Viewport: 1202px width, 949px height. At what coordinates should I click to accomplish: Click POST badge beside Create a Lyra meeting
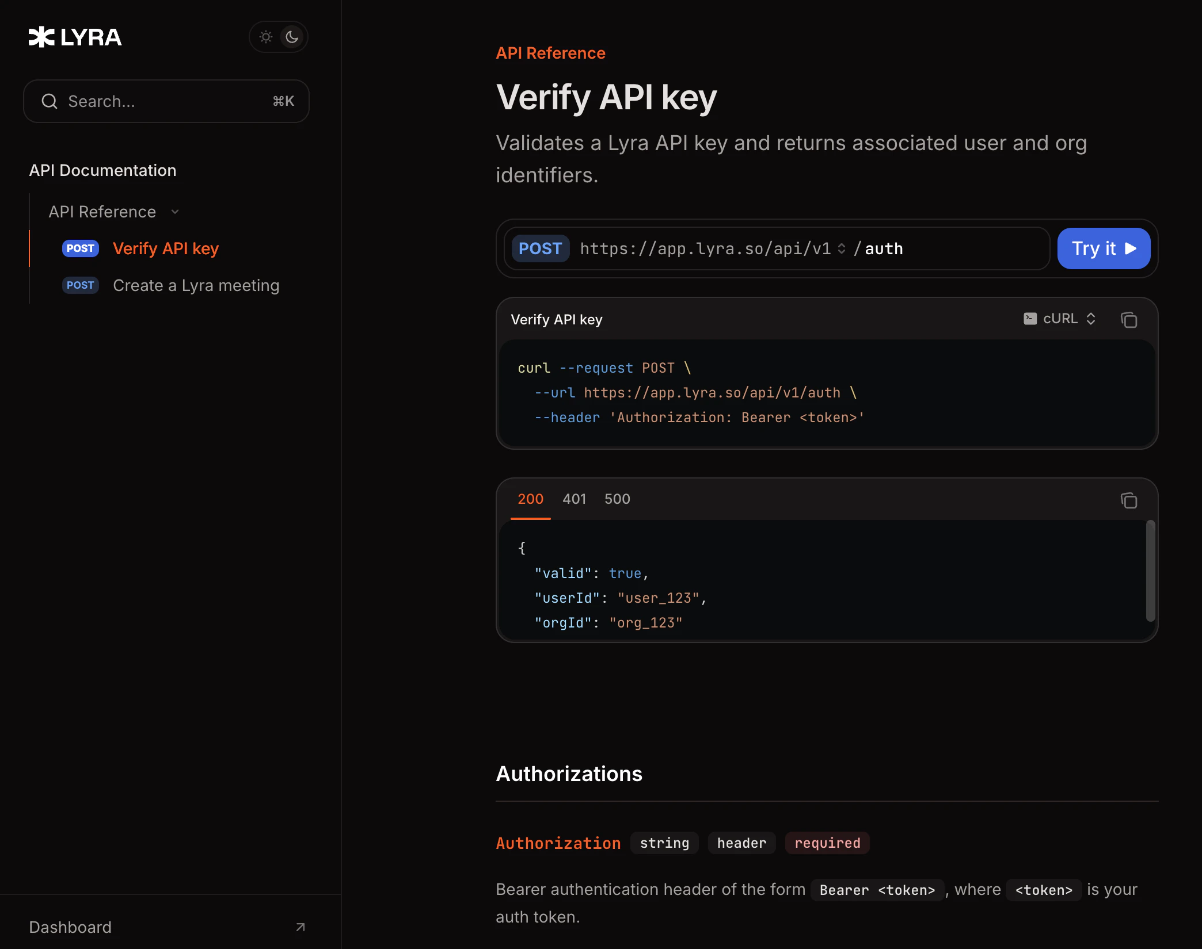(81, 285)
